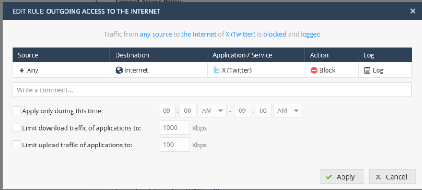The width and height of the screenshot is (422, 190).
Task: Close the Edit Rule dialog with X
Action: pyautogui.click(x=413, y=11)
